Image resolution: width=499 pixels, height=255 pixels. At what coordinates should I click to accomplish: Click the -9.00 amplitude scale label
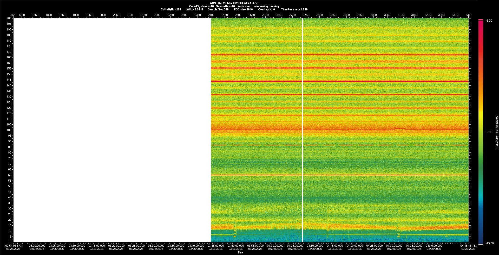point(489,132)
